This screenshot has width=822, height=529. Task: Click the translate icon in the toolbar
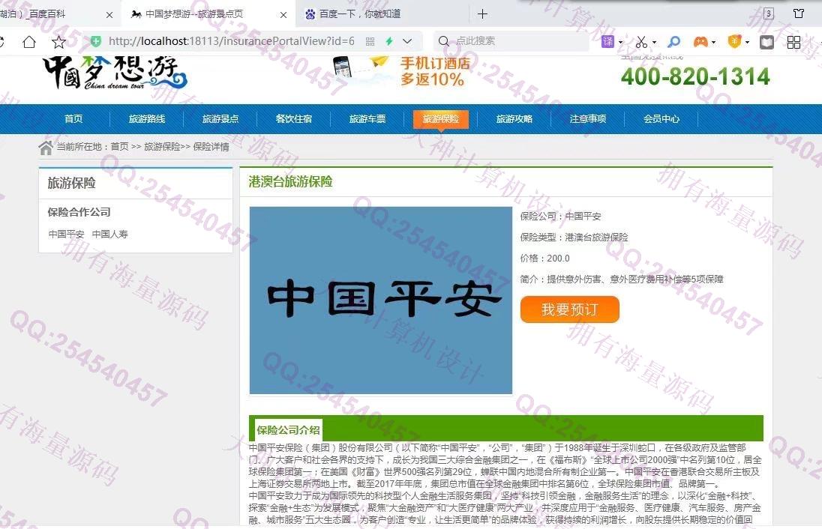click(607, 42)
